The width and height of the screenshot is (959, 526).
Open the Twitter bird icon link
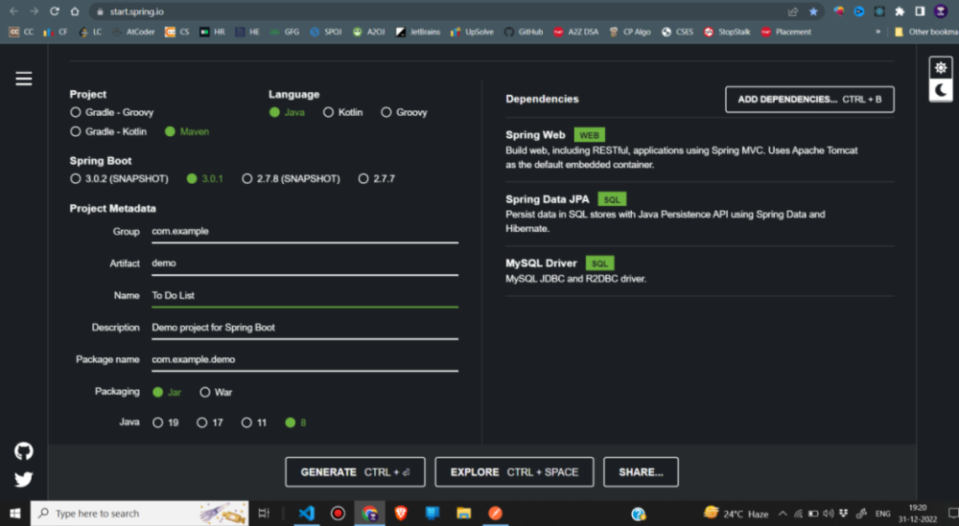[24, 480]
